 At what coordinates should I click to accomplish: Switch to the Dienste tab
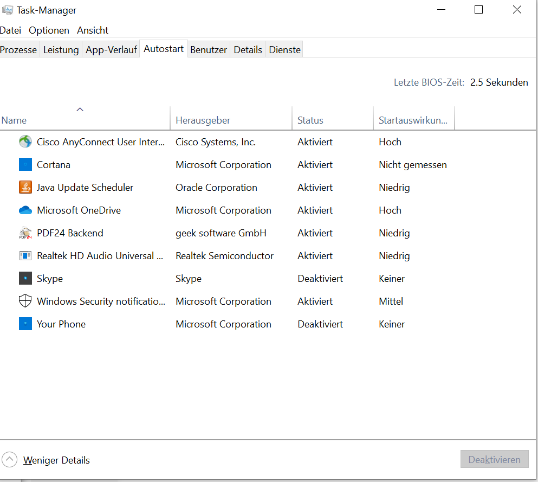[285, 50]
